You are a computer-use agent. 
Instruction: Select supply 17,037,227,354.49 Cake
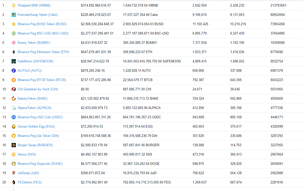coord(140,15)
